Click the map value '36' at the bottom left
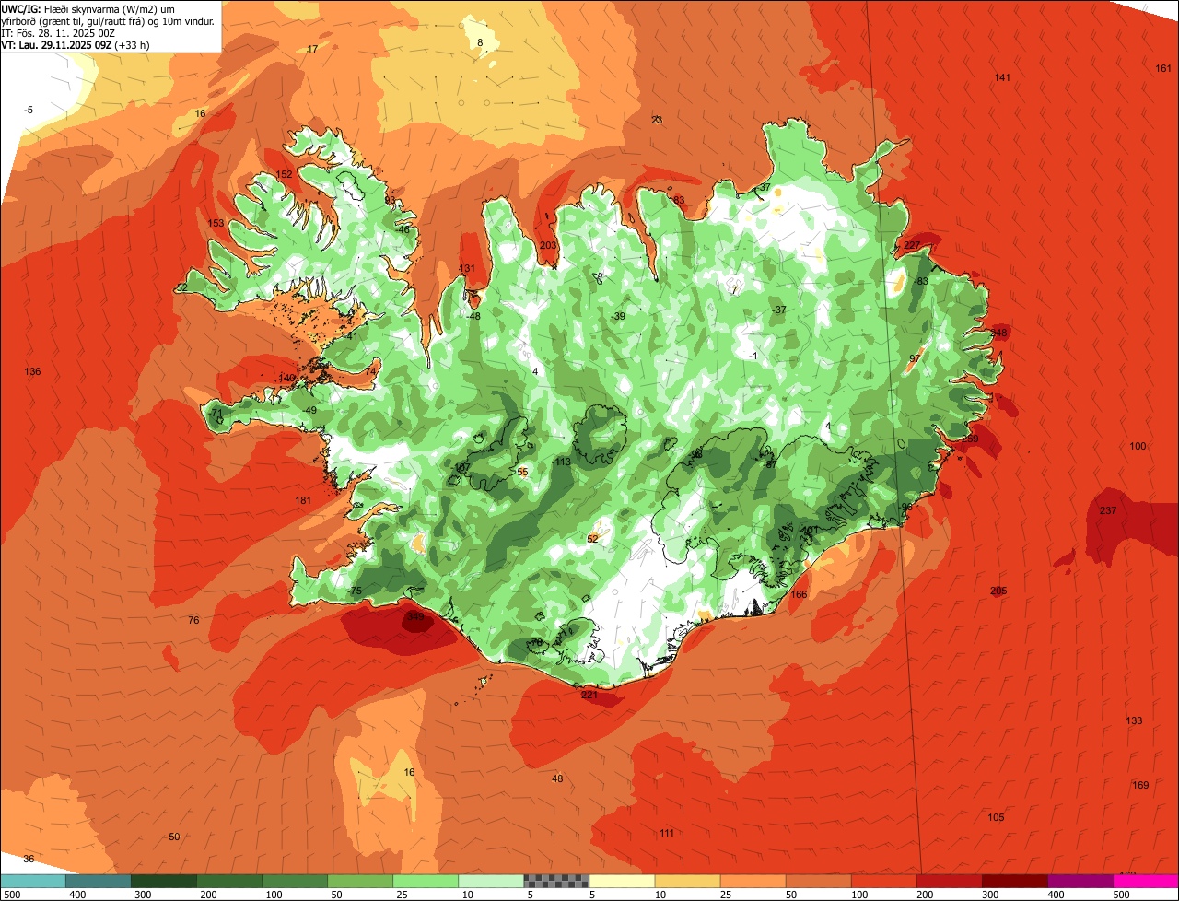Image resolution: width=1179 pixels, height=901 pixels. tap(29, 859)
